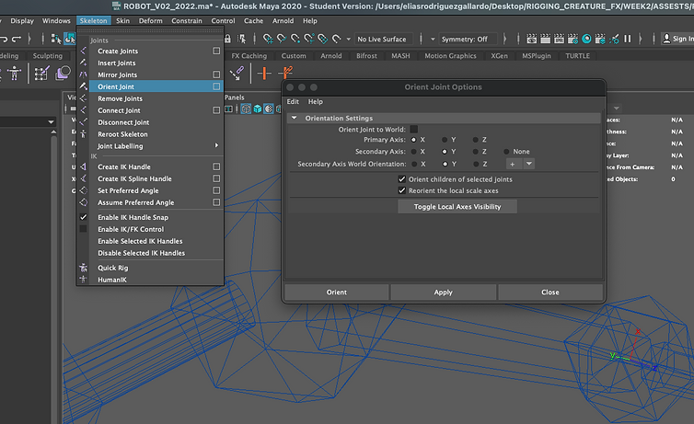Open Edit menu in Orient Joint Options
The height and width of the screenshot is (424, 694).
click(293, 101)
